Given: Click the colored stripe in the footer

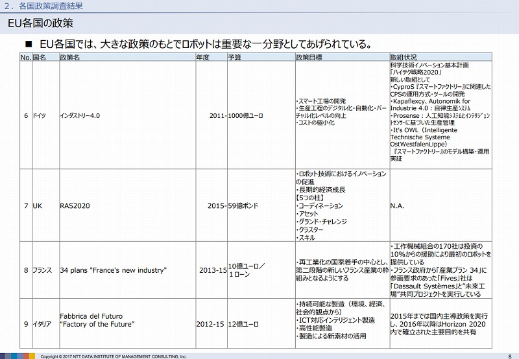Looking at the screenshot, I should point(18,356).
